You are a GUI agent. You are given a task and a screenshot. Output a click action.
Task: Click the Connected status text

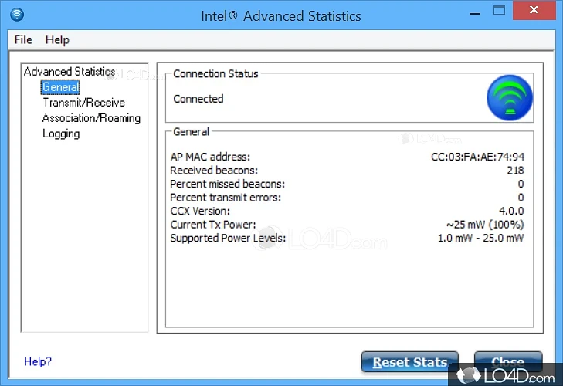coord(198,99)
